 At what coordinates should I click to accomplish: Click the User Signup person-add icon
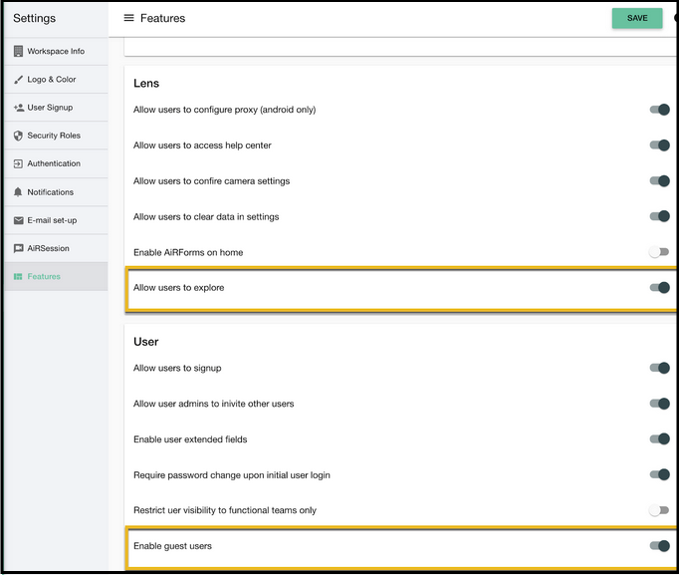tap(19, 108)
